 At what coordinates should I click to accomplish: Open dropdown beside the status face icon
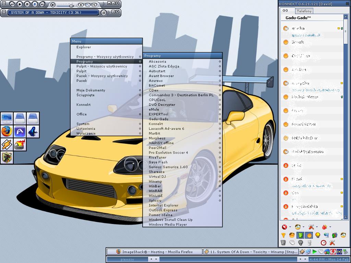(x=304, y=227)
